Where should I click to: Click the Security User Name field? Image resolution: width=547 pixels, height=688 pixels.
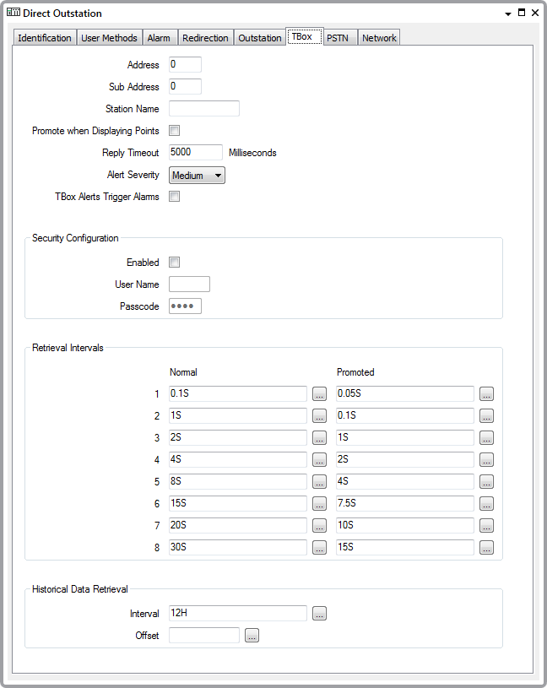click(189, 284)
